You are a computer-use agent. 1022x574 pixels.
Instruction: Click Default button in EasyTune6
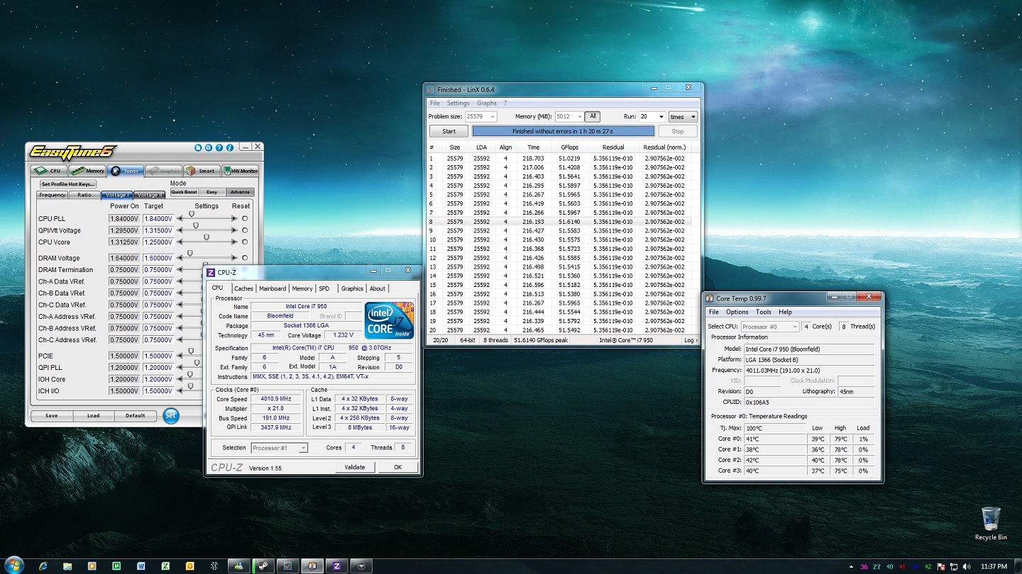pyautogui.click(x=136, y=416)
